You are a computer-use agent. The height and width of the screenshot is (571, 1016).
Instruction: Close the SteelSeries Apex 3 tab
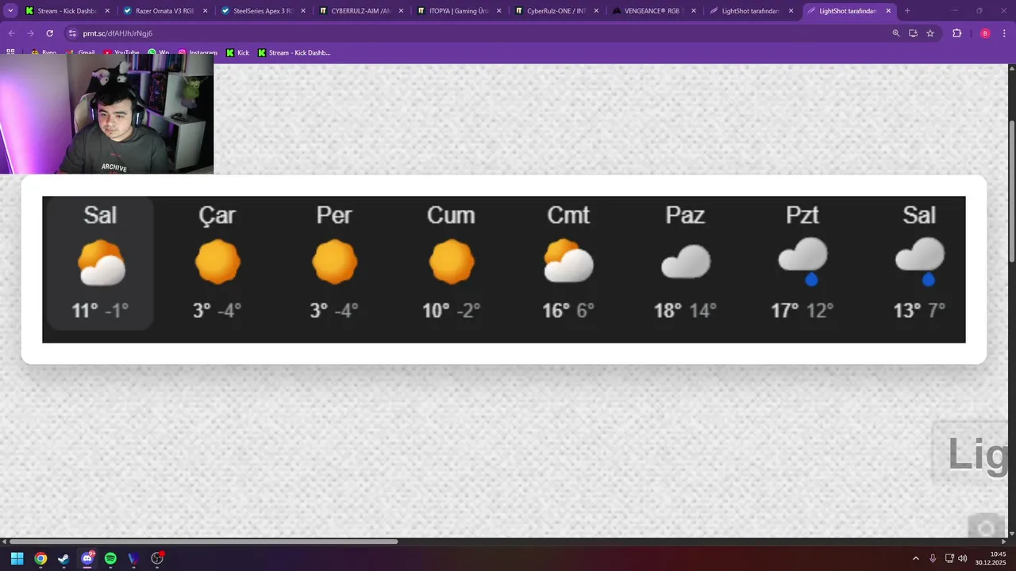pos(302,11)
